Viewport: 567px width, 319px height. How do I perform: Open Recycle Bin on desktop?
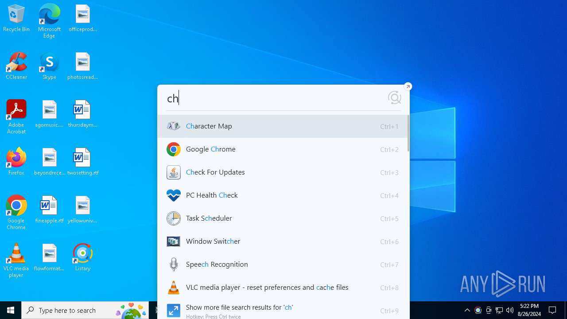(x=16, y=19)
